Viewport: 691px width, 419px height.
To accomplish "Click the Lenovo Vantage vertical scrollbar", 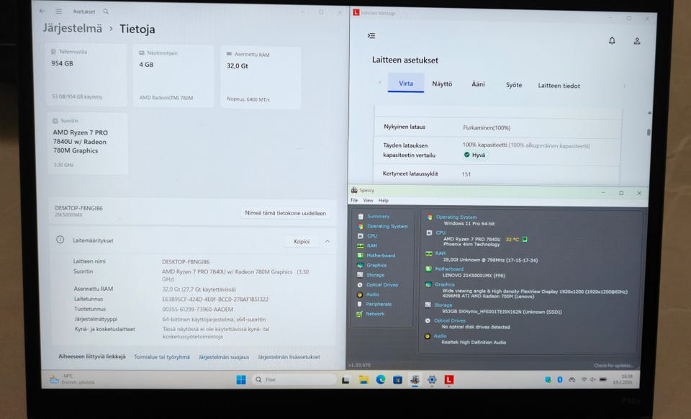I will (649, 132).
